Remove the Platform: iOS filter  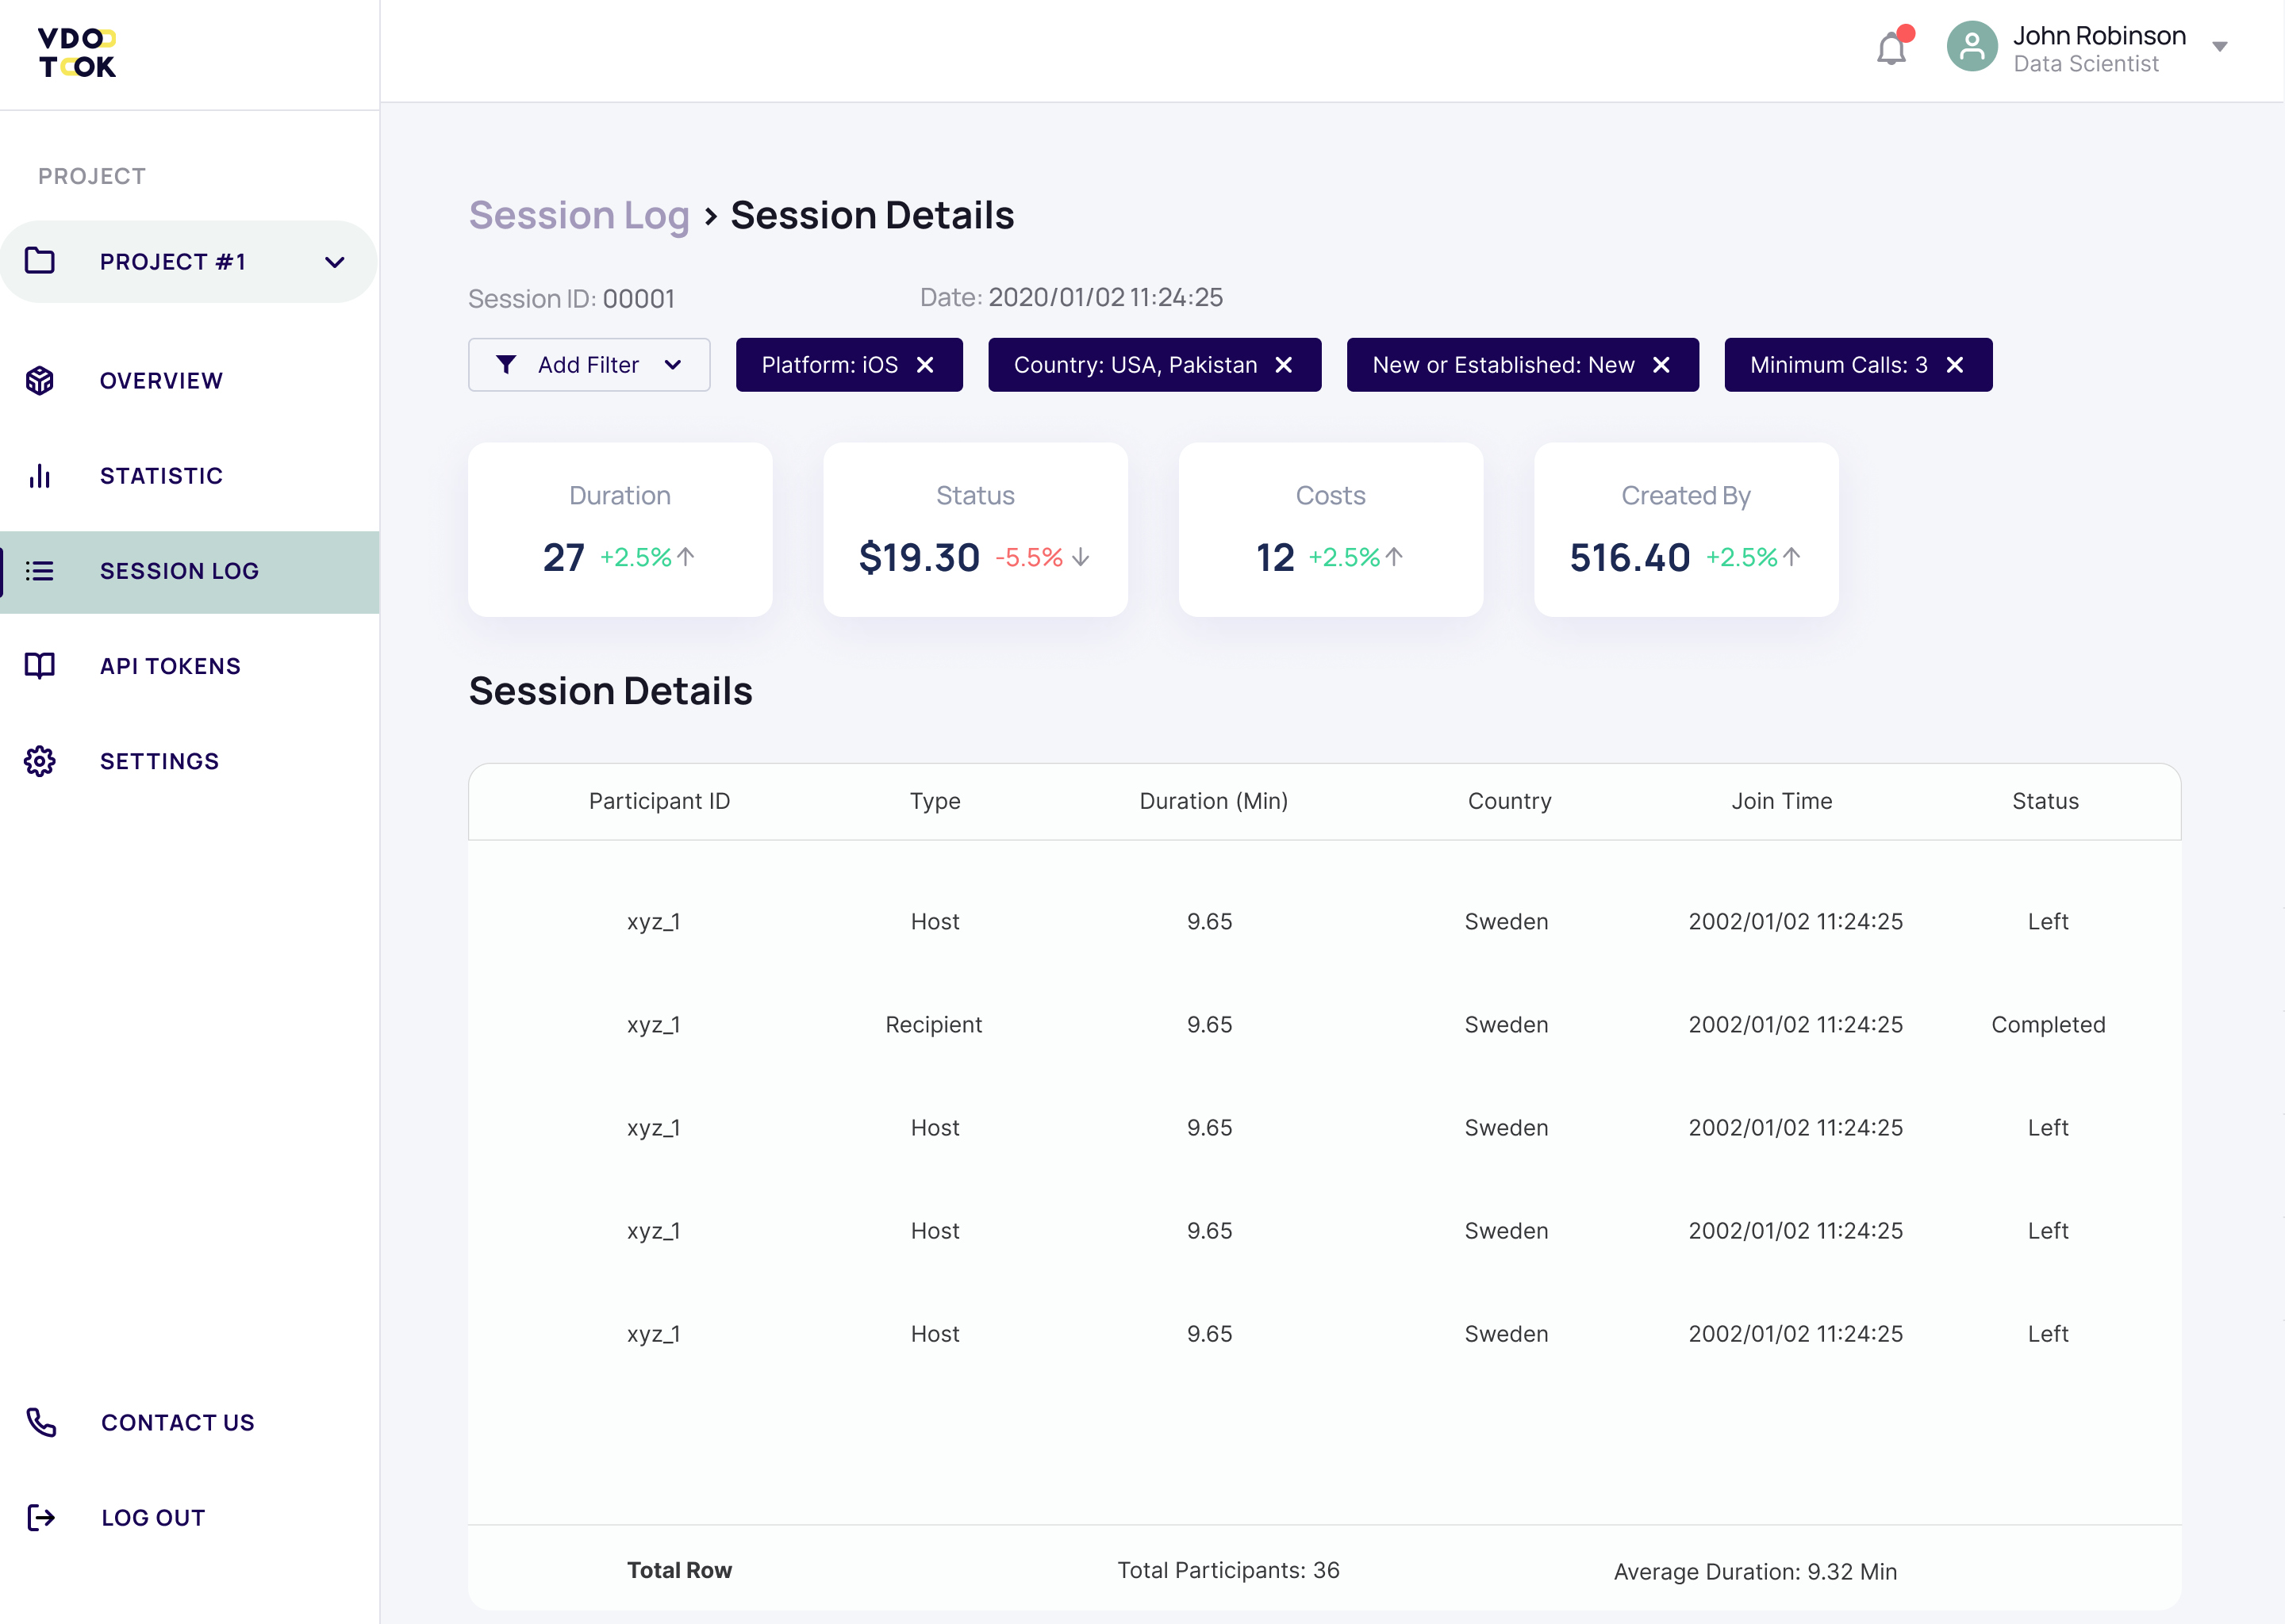tap(925, 365)
